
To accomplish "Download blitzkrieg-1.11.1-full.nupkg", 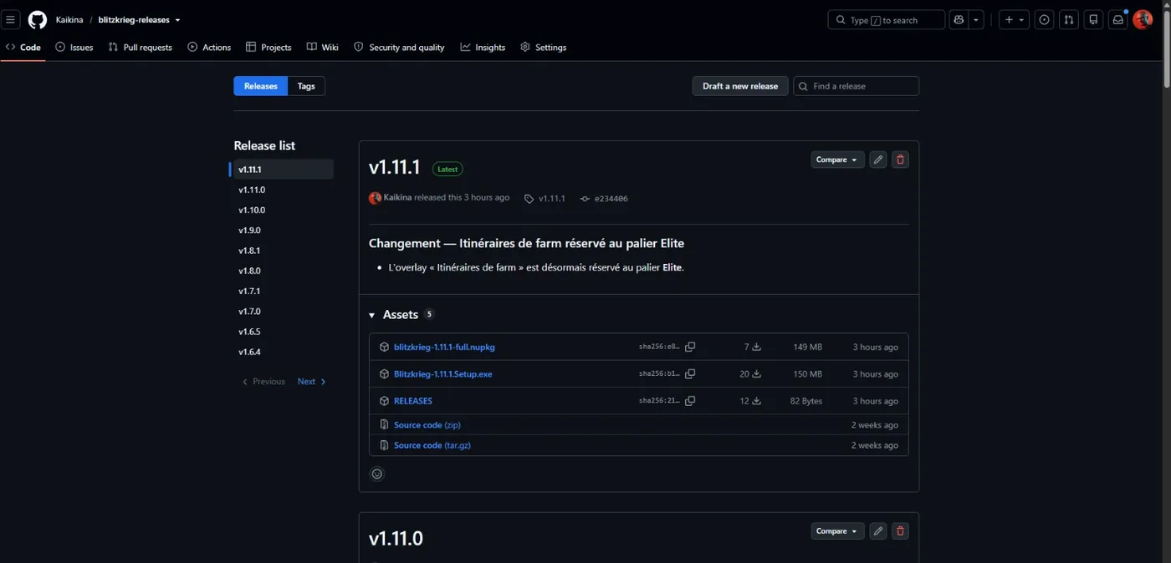I will (x=444, y=347).
